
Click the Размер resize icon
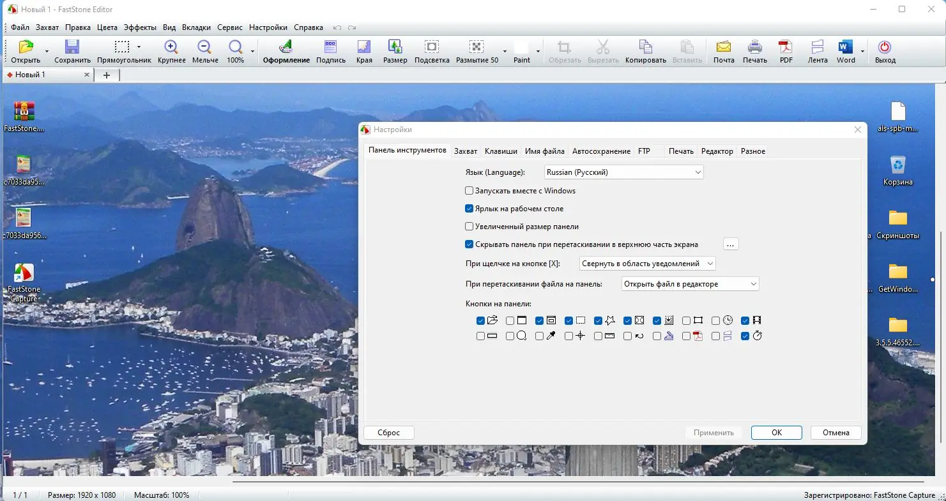pyautogui.click(x=395, y=47)
